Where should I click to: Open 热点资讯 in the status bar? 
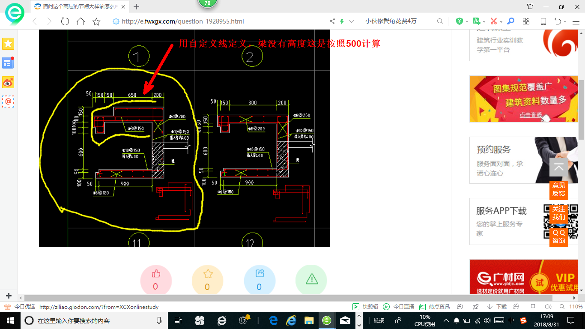point(434,307)
